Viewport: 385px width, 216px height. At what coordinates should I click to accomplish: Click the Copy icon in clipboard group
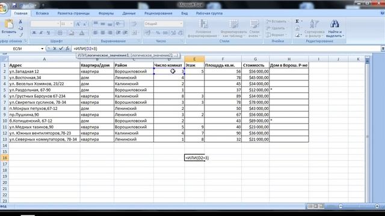(x=20, y=28)
